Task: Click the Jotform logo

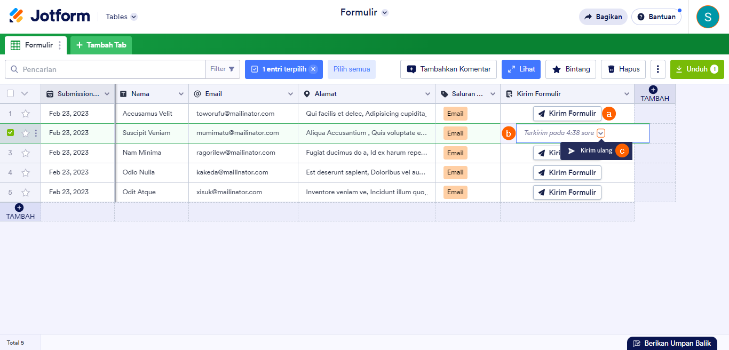Action: pos(50,16)
